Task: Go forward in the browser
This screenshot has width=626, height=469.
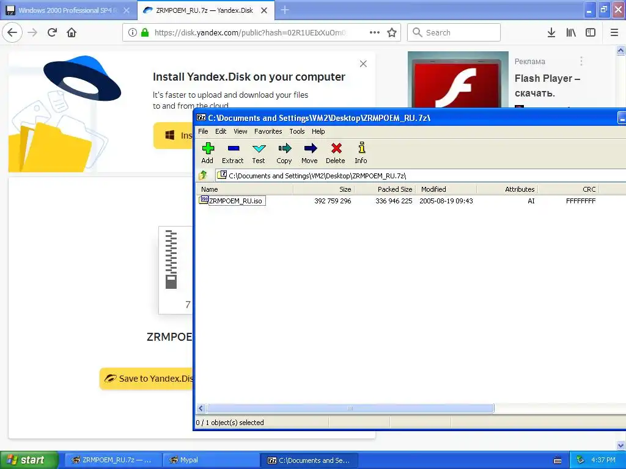Action: 32,32
